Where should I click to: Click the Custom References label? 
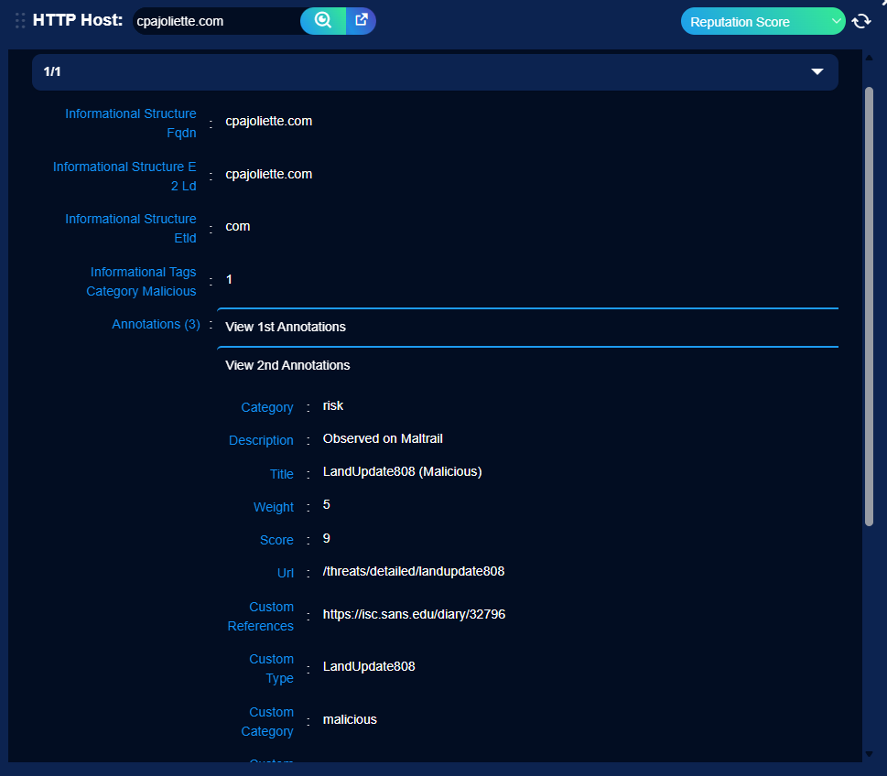tap(261, 617)
